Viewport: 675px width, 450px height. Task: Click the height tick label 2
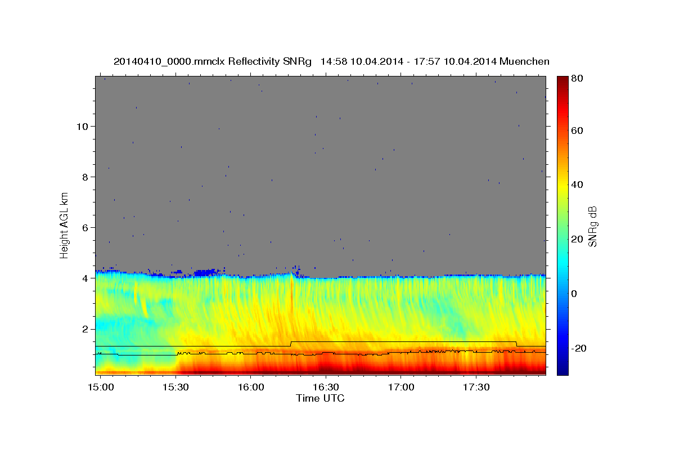pos(85,328)
